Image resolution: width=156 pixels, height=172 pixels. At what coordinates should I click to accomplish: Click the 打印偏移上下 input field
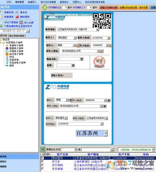(x=89, y=8)
